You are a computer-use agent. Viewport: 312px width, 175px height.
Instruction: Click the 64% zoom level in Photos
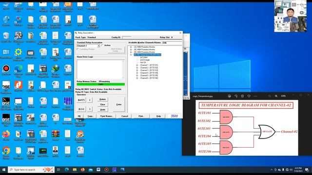tap(283, 96)
